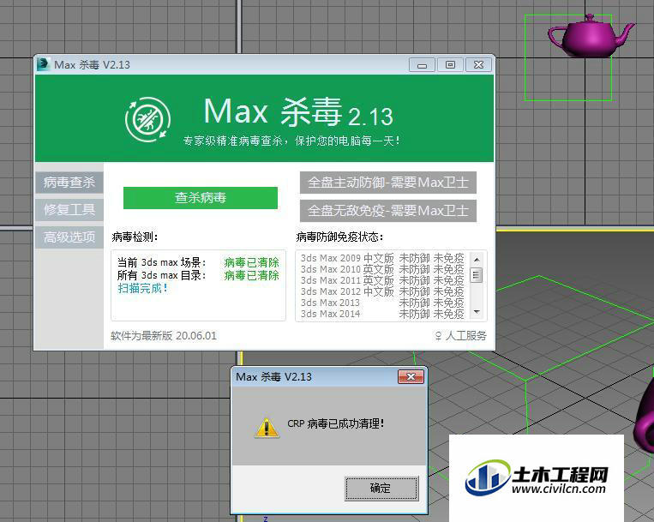The image size is (654, 522).
Task: Click the warning icon in the dialog
Action: [x=266, y=428]
